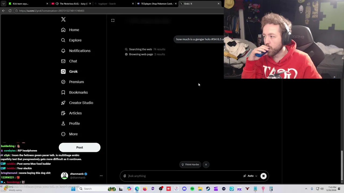Open Articles in the sidebar
The width and height of the screenshot is (344, 193).
(71, 113)
